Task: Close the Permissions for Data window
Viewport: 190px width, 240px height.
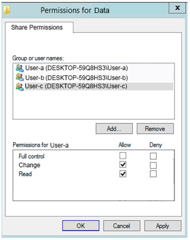Action: click(178, 8)
